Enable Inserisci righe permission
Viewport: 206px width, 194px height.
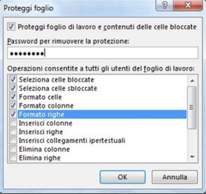point(13,132)
